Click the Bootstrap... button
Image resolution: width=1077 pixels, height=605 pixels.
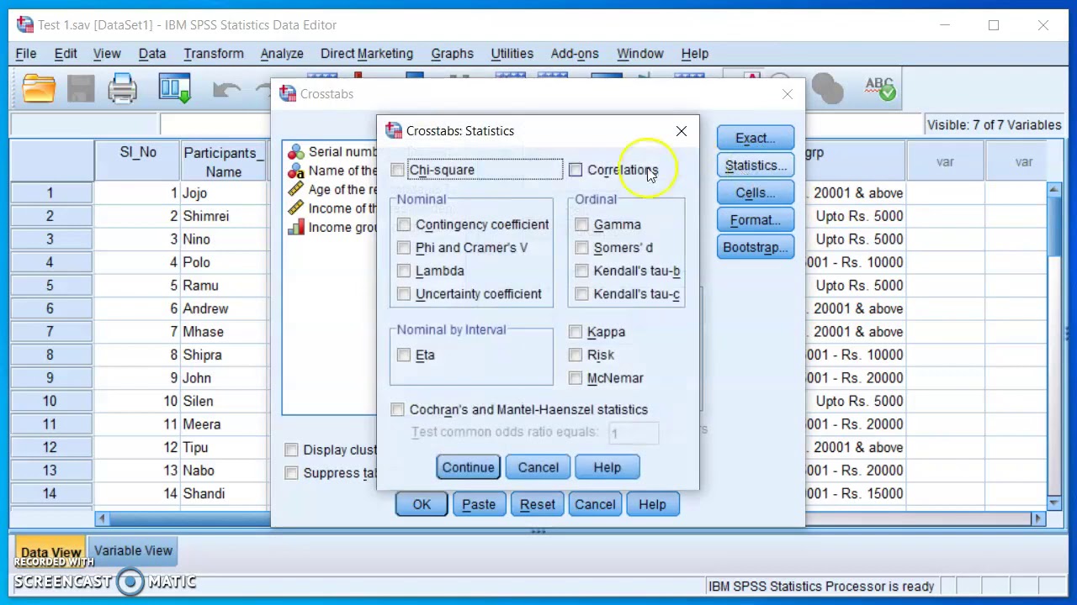click(756, 247)
